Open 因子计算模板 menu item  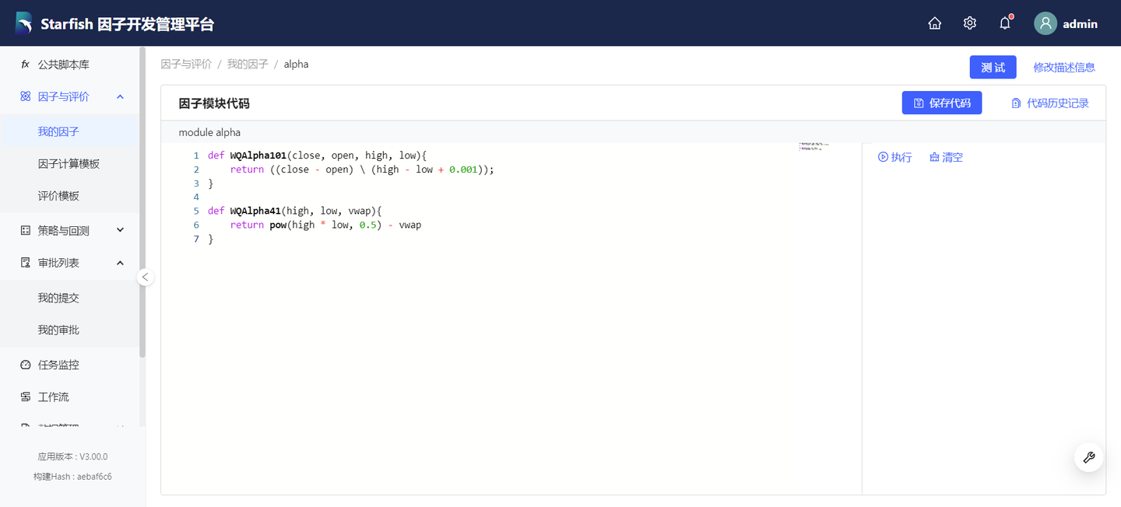[x=70, y=163]
